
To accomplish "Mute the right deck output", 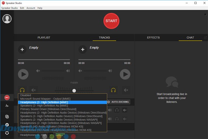I will [125, 90].
